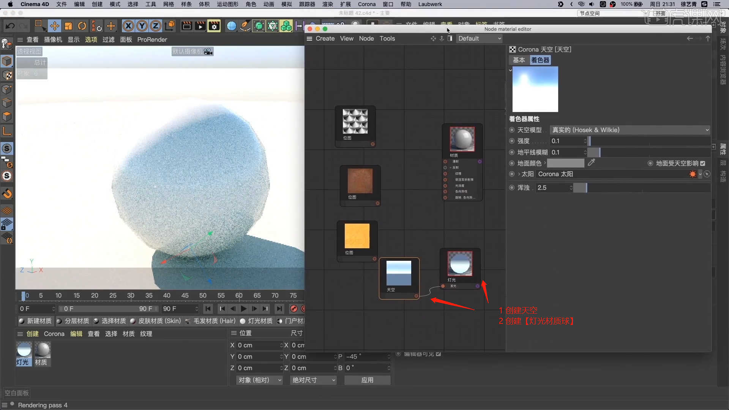This screenshot has height=410, width=729.
Task: Toggle X axis lock
Action: point(128,26)
